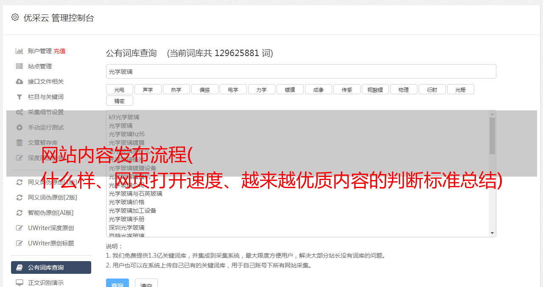Screen dimensions: 543x287
Task: Click the database icon for 文章暂存库
Action: [x=19, y=143]
